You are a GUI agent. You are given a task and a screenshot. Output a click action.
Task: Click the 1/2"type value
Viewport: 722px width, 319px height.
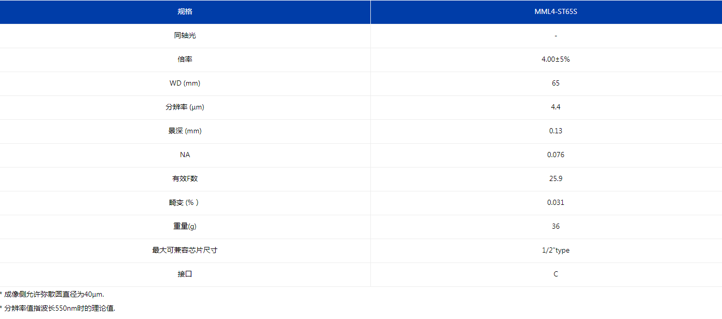point(556,251)
